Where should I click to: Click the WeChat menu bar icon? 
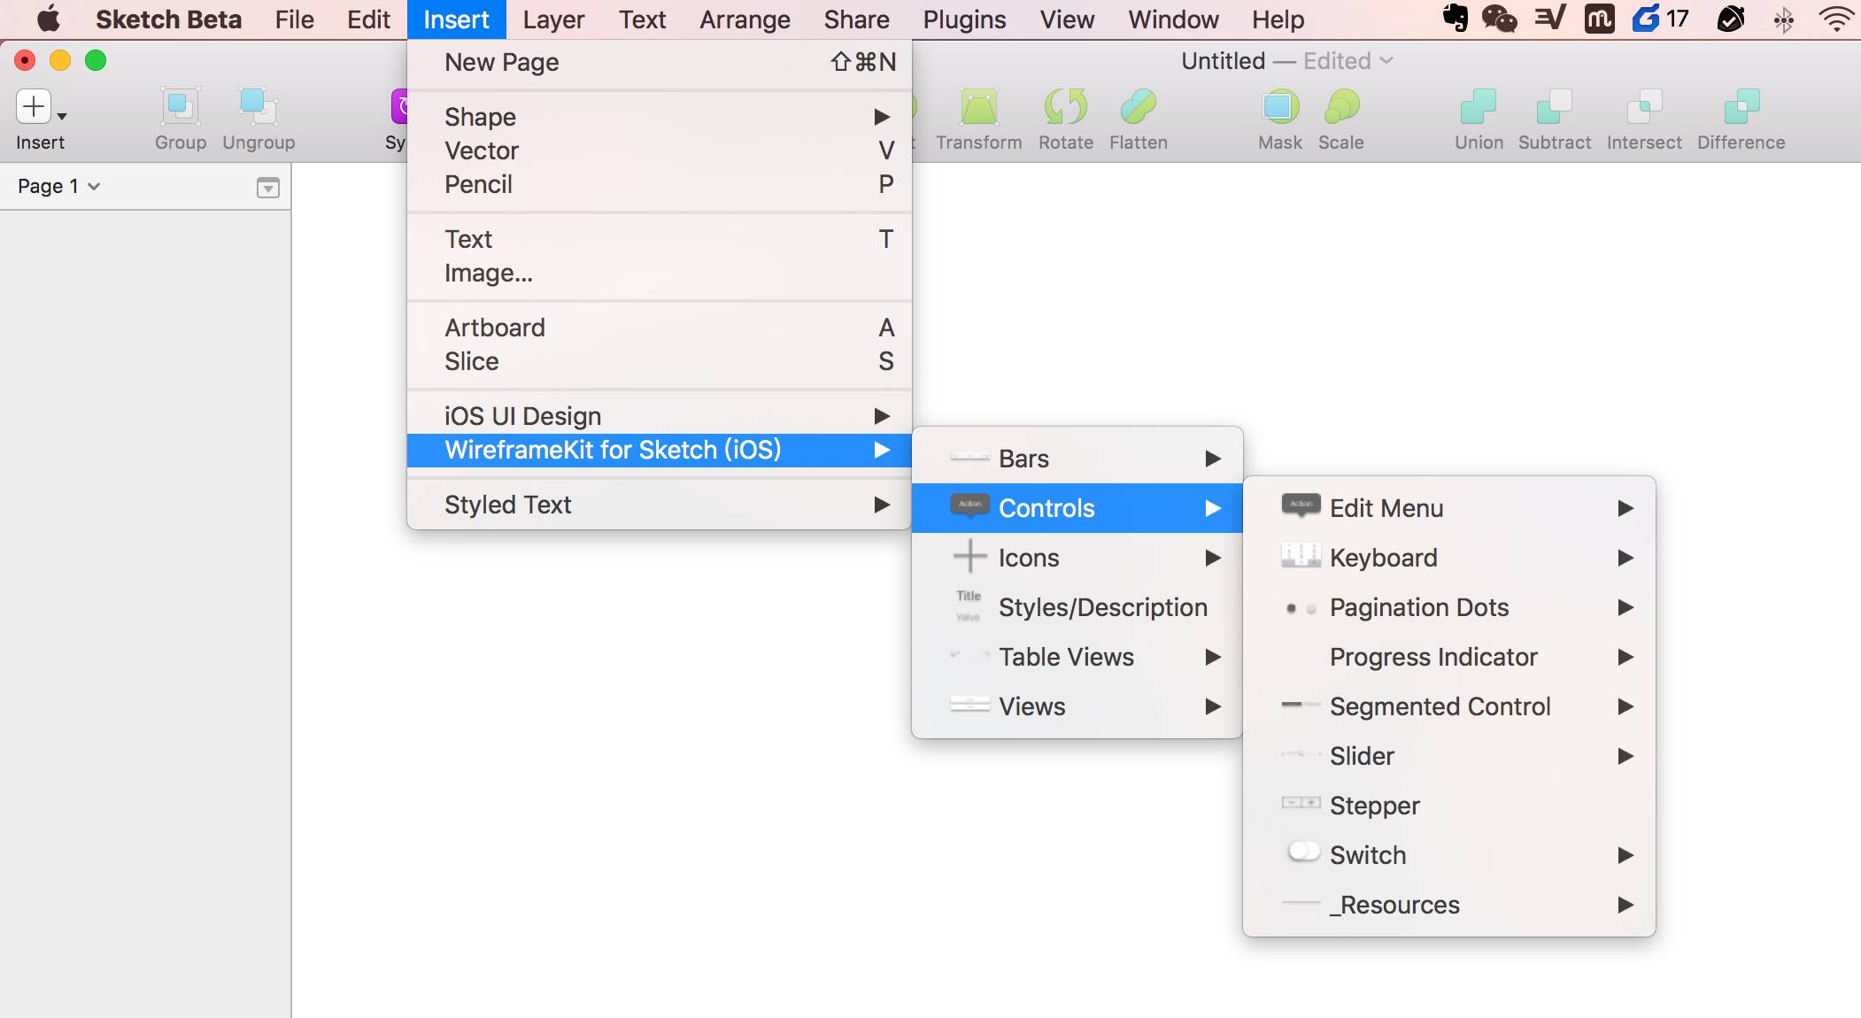pos(1499,19)
